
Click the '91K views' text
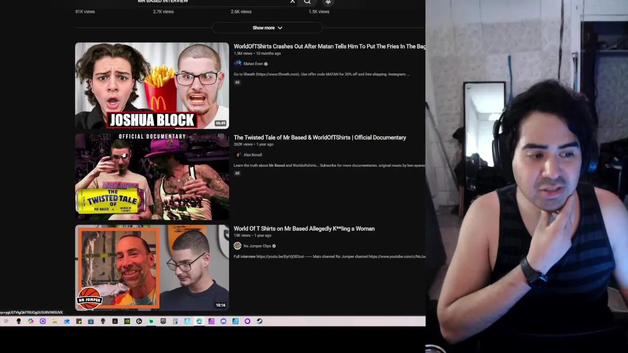click(85, 12)
